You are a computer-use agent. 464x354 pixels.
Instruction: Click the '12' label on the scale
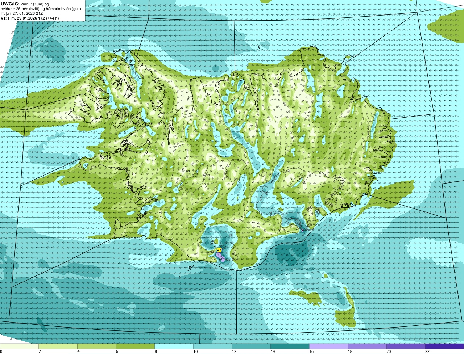coord(234,351)
